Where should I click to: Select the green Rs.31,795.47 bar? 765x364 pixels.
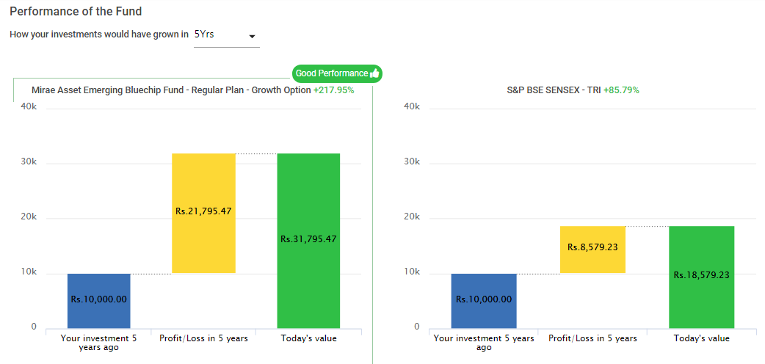(x=308, y=240)
